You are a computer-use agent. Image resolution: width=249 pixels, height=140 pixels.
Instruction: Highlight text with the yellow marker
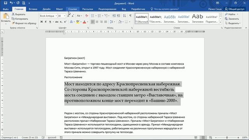click(78, 22)
